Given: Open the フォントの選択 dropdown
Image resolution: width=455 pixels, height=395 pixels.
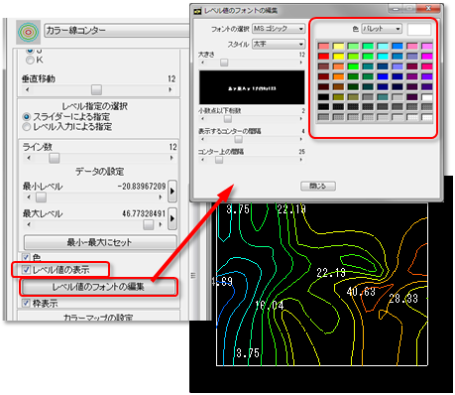Looking at the screenshot, I should 279,29.
